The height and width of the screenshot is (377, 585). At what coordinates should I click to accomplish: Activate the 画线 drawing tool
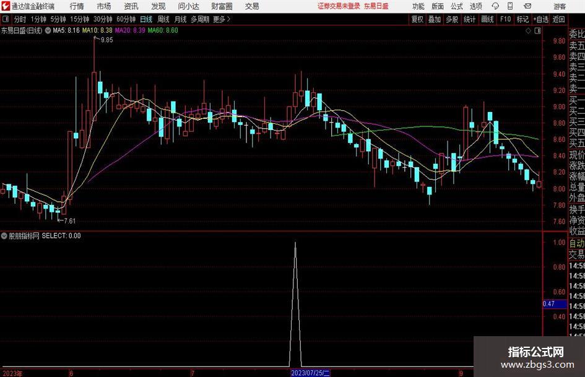click(488, 19)
